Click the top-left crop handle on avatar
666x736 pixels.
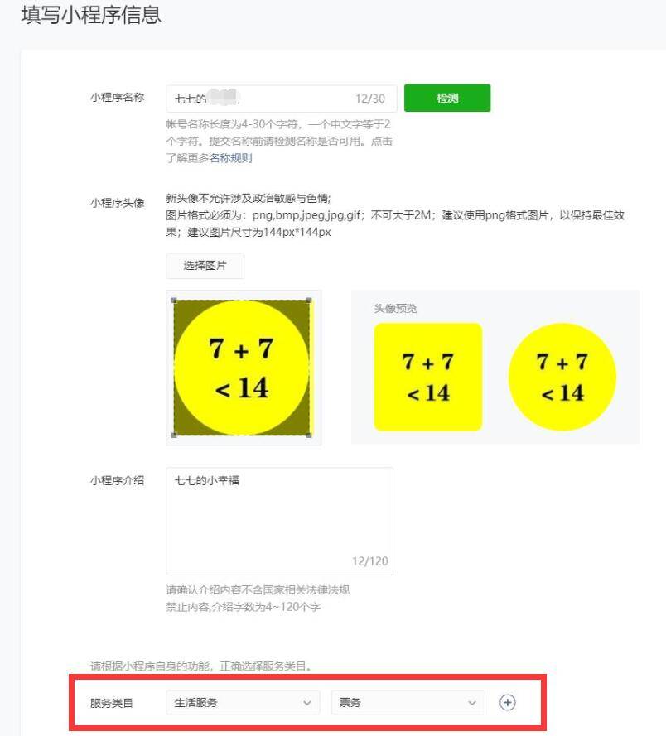pyautogui.click(x=174, y=301)
